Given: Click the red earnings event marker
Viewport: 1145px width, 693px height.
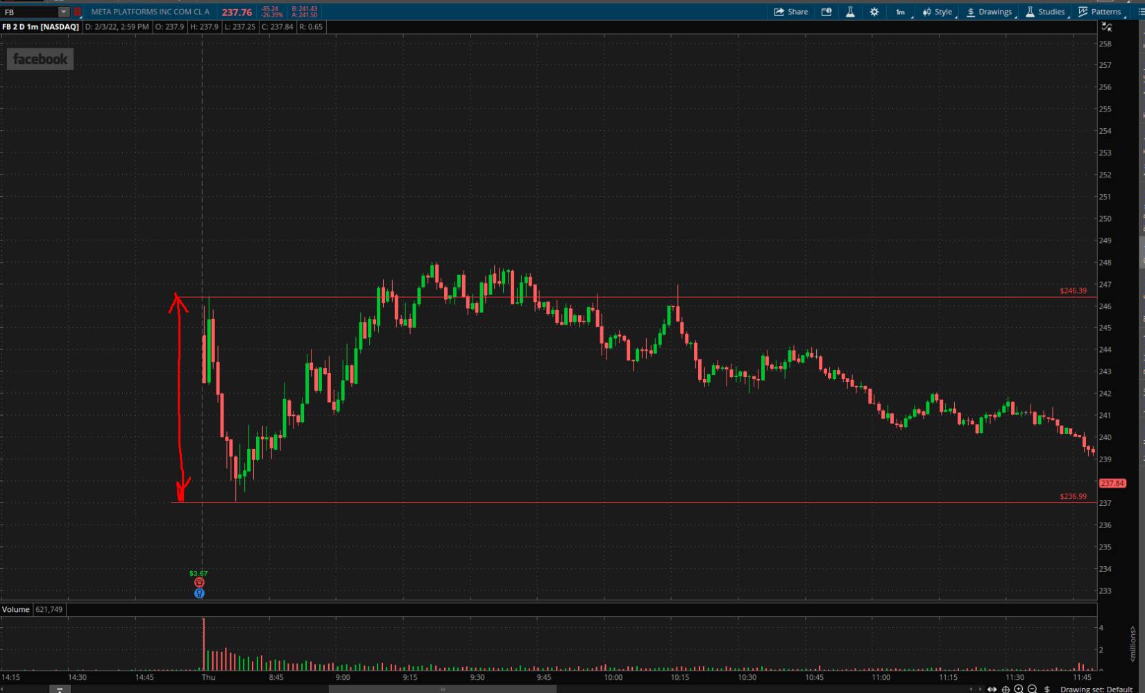Looking at the screenshot, I should pos(199,583).
